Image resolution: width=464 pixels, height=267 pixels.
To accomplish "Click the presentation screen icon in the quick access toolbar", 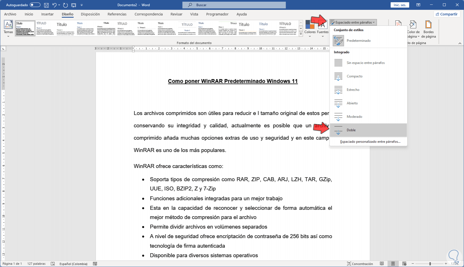I will pyautogui.click(x=74, y=5).
